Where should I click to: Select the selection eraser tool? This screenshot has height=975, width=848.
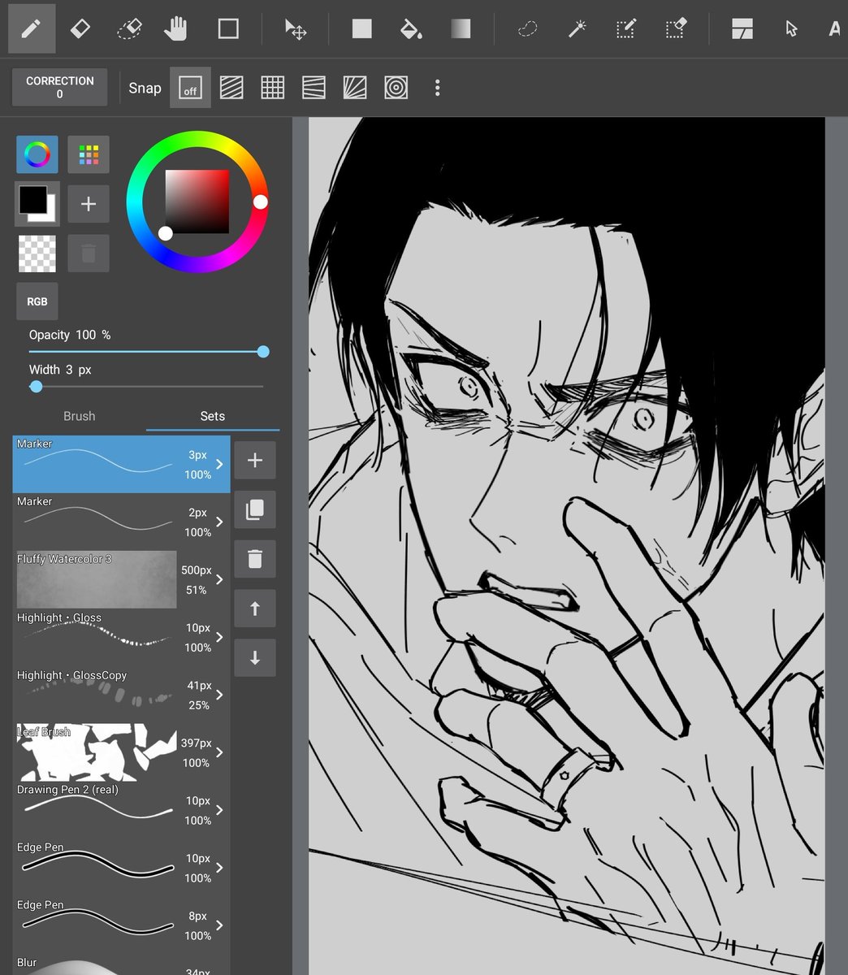coord(676,28)
